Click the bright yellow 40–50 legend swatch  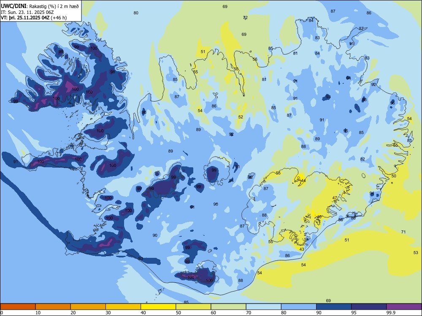click(158, 306)
